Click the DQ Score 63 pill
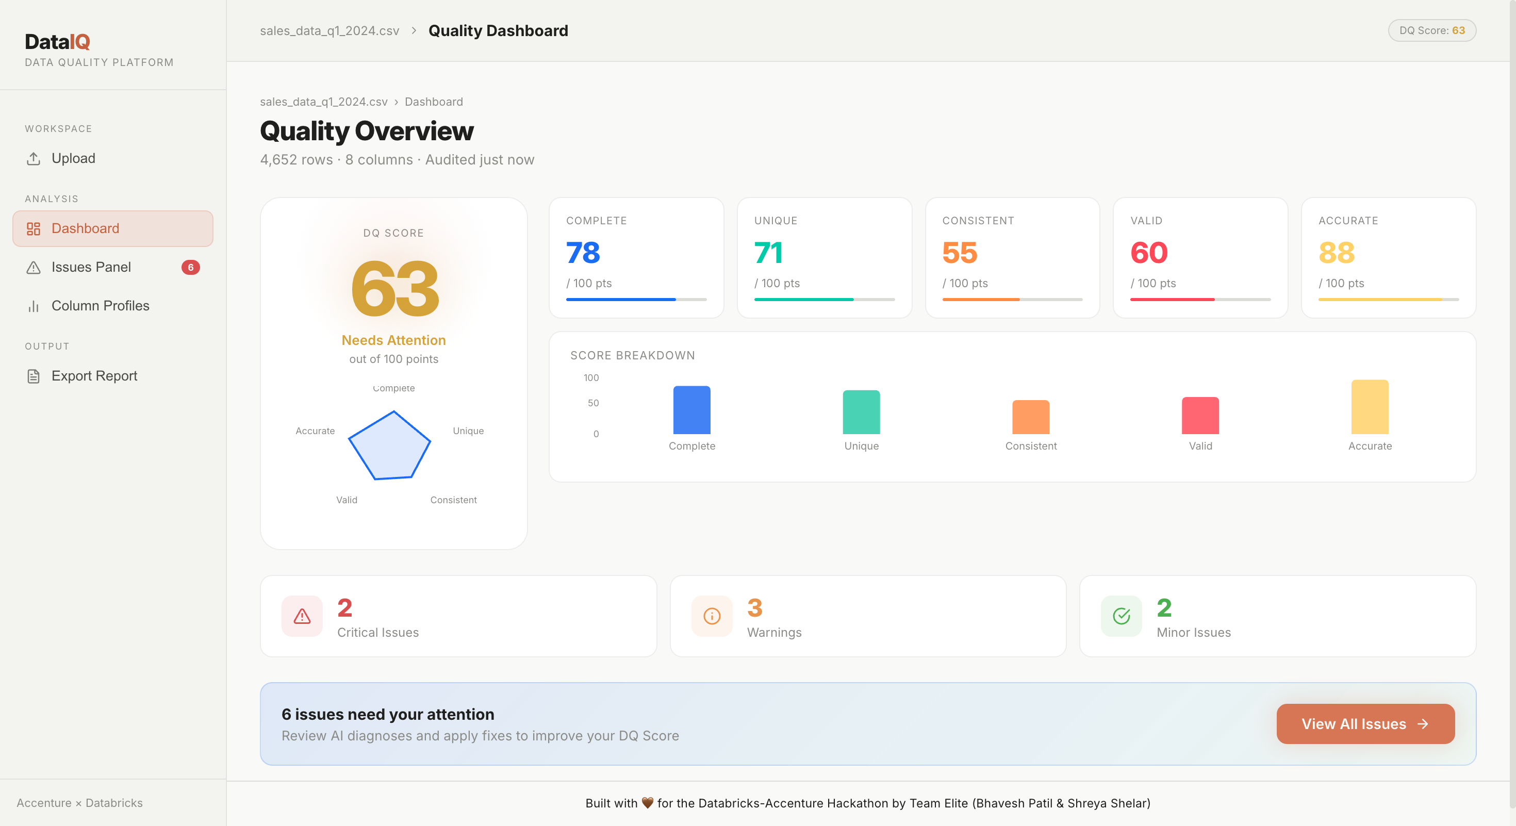Image resolution: width=1516 pixels, height=826 pixels. [1431, 30]
